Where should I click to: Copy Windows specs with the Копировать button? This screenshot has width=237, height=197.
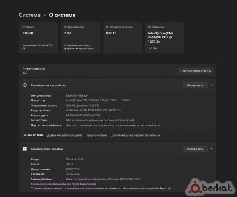pos(195,149)
